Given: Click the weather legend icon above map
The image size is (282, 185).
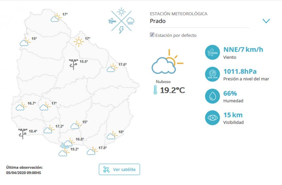Looking at the screenshot, I should coord(121,21).
